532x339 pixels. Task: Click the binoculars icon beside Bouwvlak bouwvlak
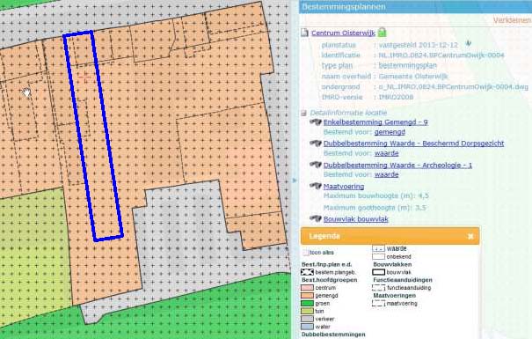[316, 218]
